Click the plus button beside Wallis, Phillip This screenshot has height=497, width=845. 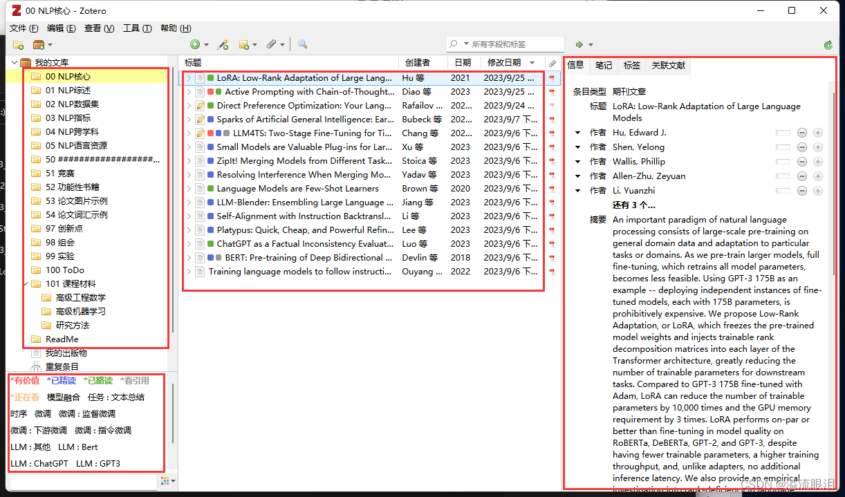[818, 162]
